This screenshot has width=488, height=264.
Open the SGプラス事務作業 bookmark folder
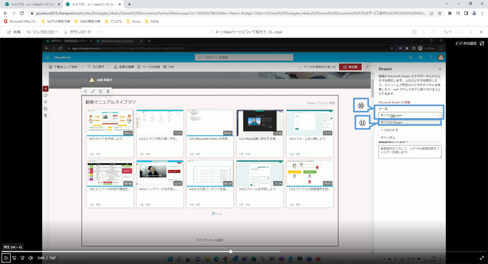(x=56, y=21)
